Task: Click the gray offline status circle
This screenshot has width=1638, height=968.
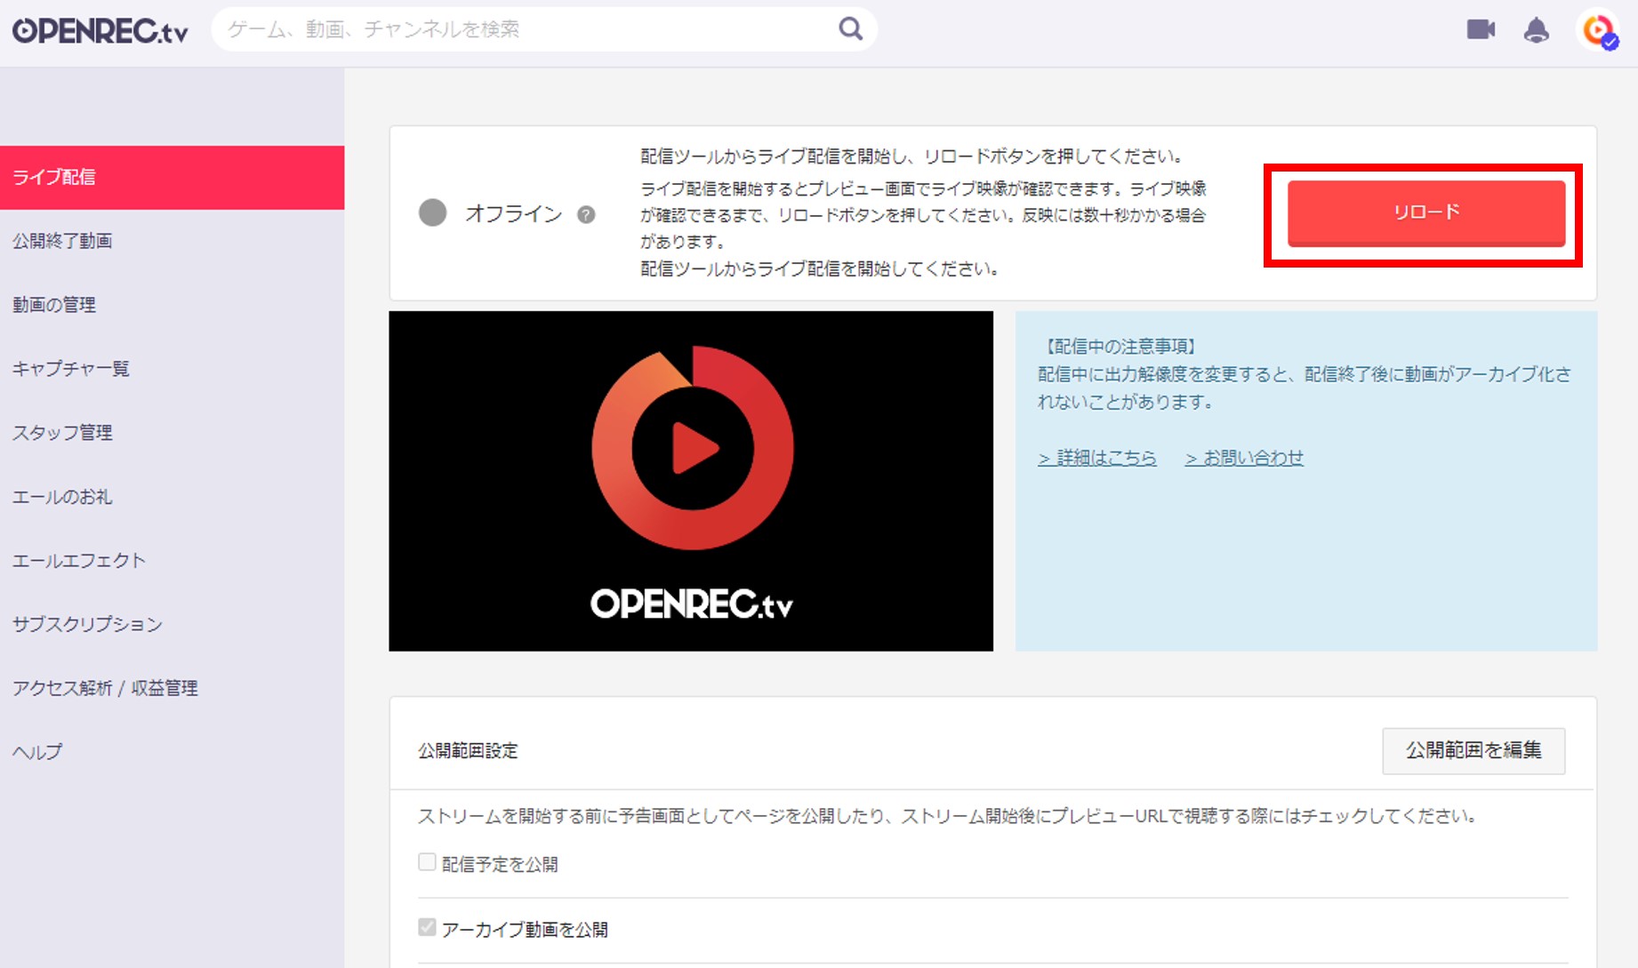Action: pyautogui.click(x=433, y=212)
